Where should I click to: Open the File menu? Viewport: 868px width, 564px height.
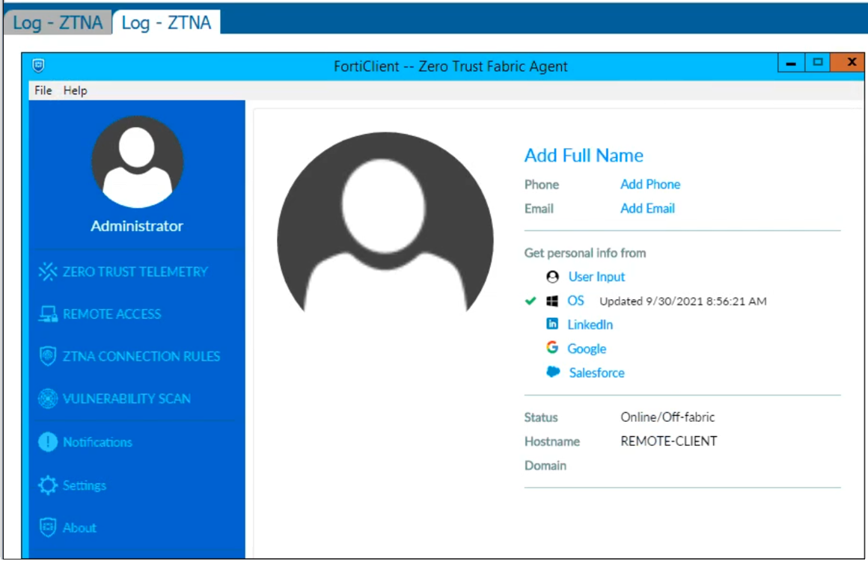click(43, 91)
